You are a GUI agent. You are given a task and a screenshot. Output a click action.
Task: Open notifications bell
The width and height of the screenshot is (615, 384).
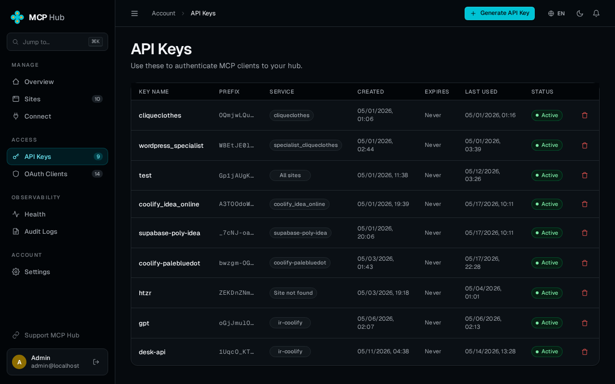[596, 13]
